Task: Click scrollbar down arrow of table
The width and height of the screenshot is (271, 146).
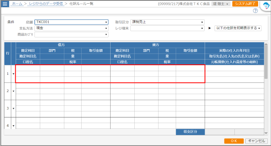Action: click(266, 133)
